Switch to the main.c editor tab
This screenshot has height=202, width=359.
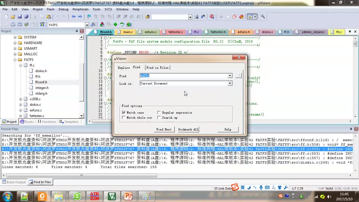pos(126,32)
